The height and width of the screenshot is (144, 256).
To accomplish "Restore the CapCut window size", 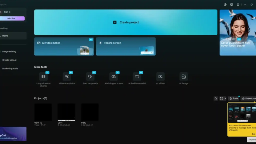I will click(251, 4).
